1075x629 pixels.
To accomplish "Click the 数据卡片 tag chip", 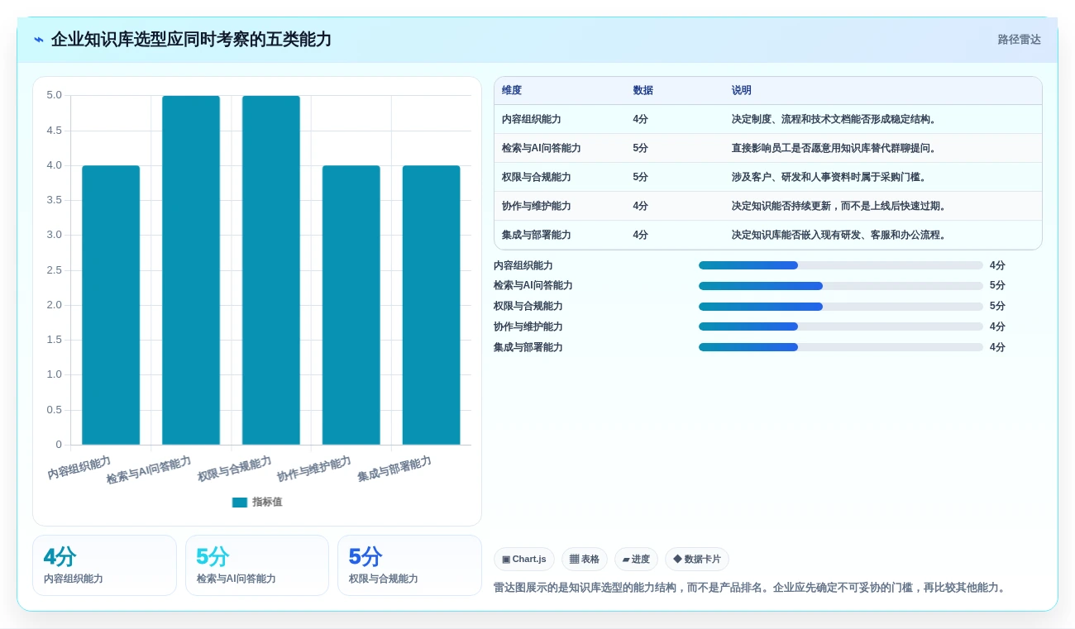I will pyautogui.click(x=697, y=560).
